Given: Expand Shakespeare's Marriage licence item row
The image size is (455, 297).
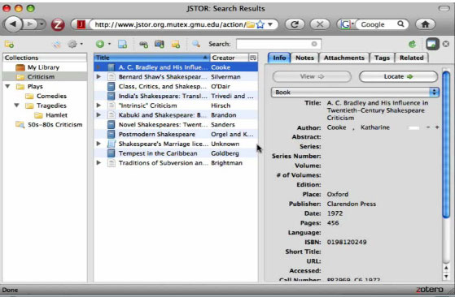Looking at the screenshot, I should [x=98, y=144].
